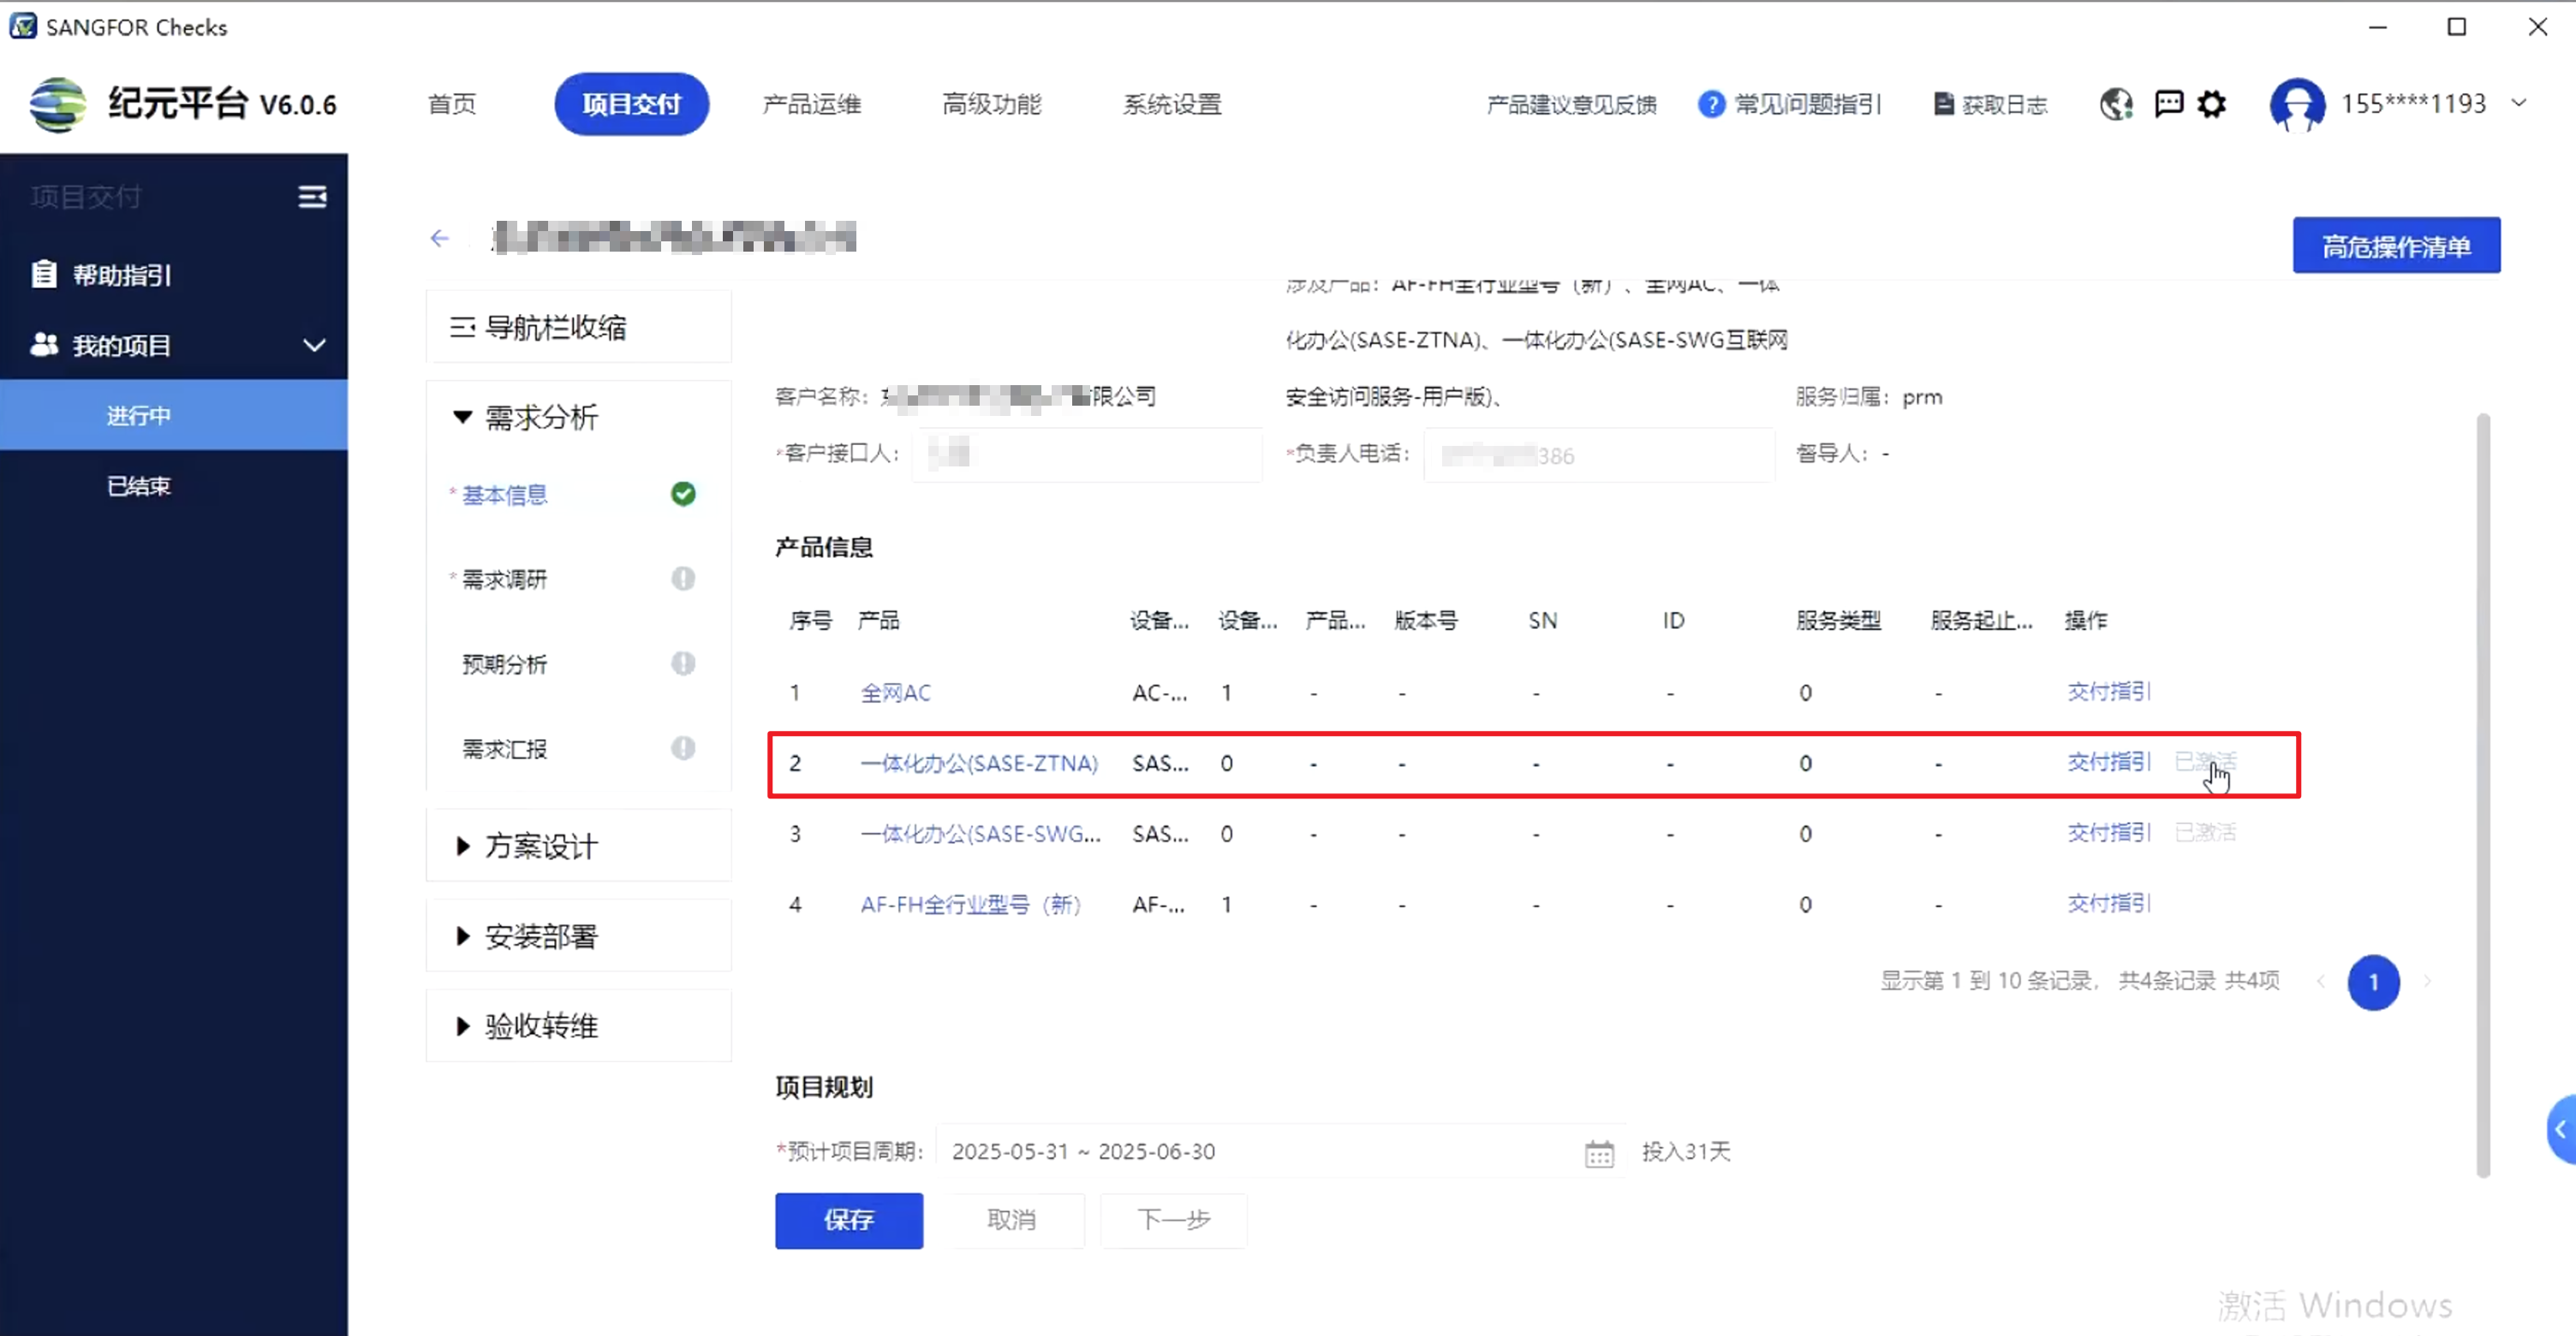The width and height of the screenshot is (2576, 1336).
Task: Click the user avatar icon
Action: pos(2296,104)
